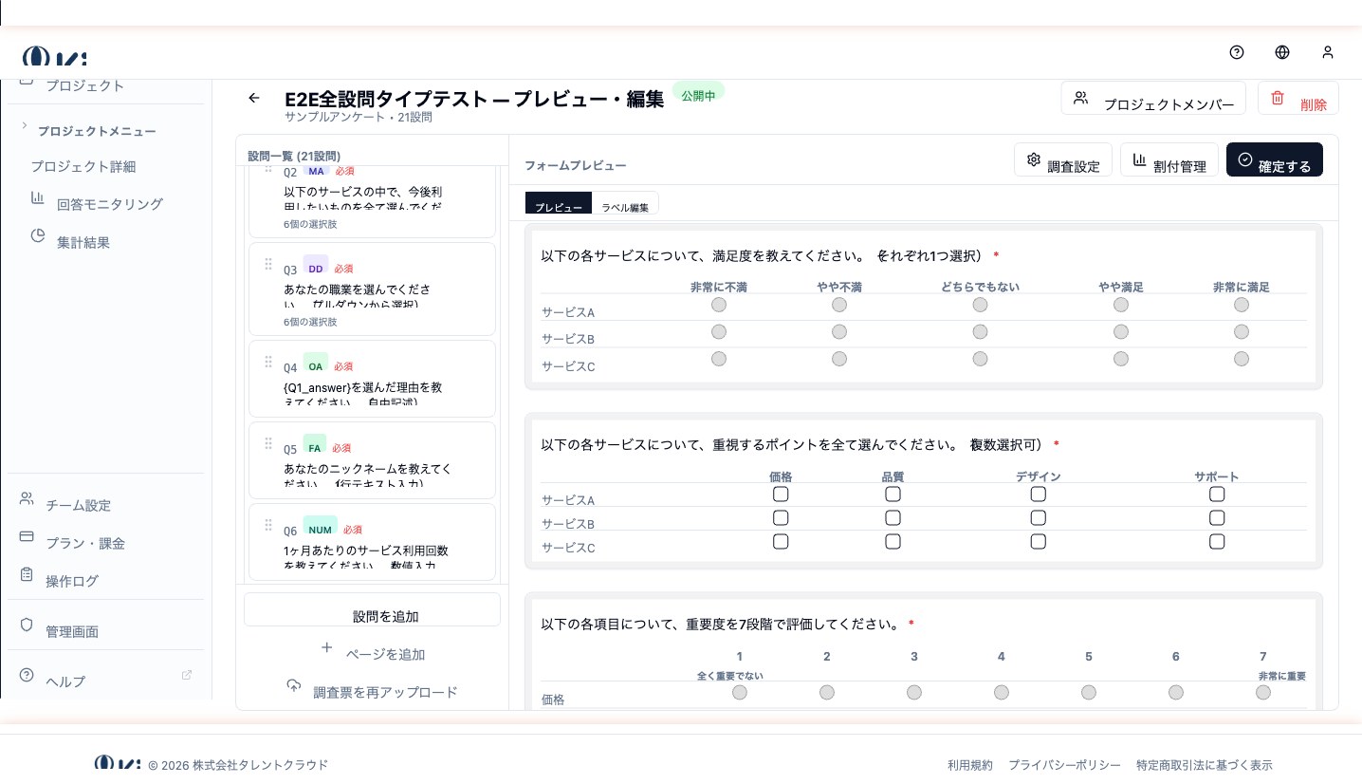Select 非常に満足 radio for サービスA
Viewport: 1362px width, 784px height.
(1241, 305)
